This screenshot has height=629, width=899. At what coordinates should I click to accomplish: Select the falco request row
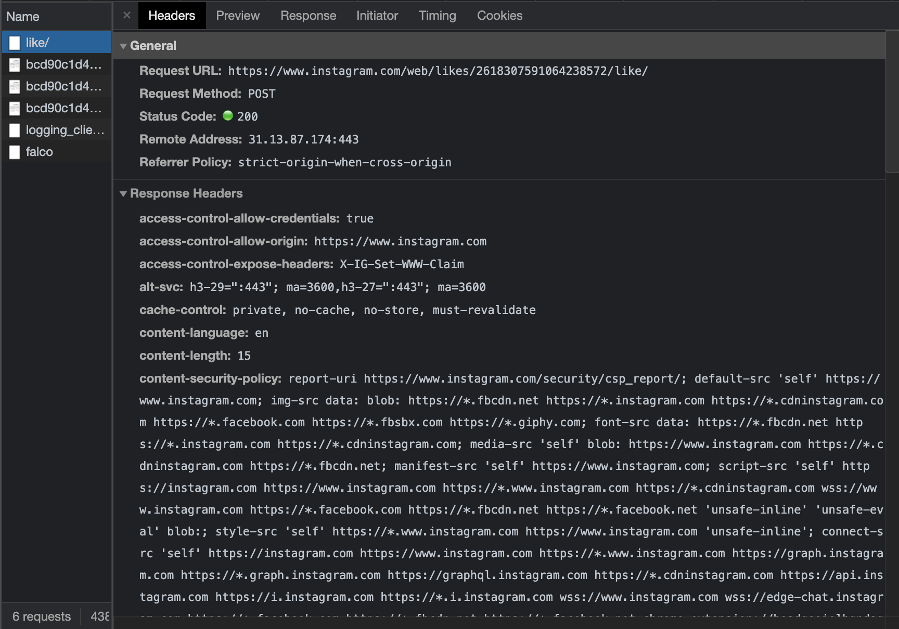click(57, 152)
